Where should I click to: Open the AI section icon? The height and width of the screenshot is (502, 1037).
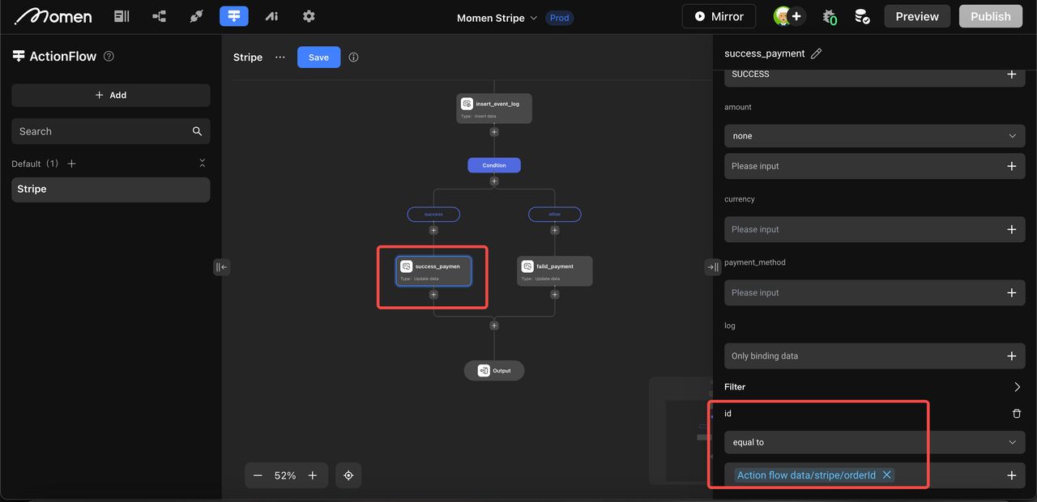[271, 16]
